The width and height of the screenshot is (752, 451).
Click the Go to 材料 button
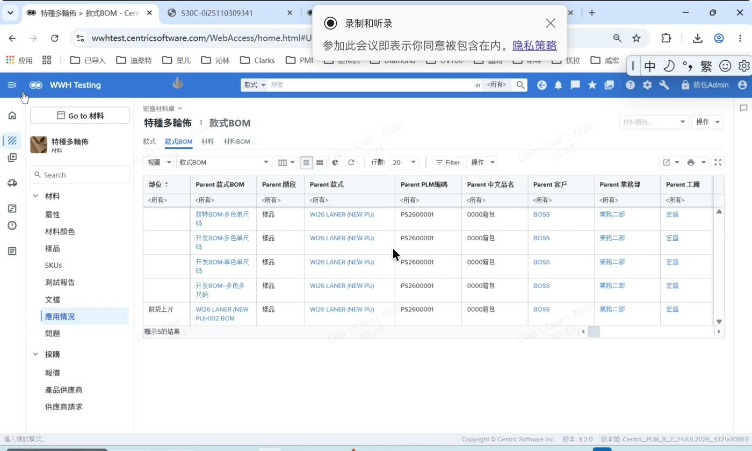(80, 116)
